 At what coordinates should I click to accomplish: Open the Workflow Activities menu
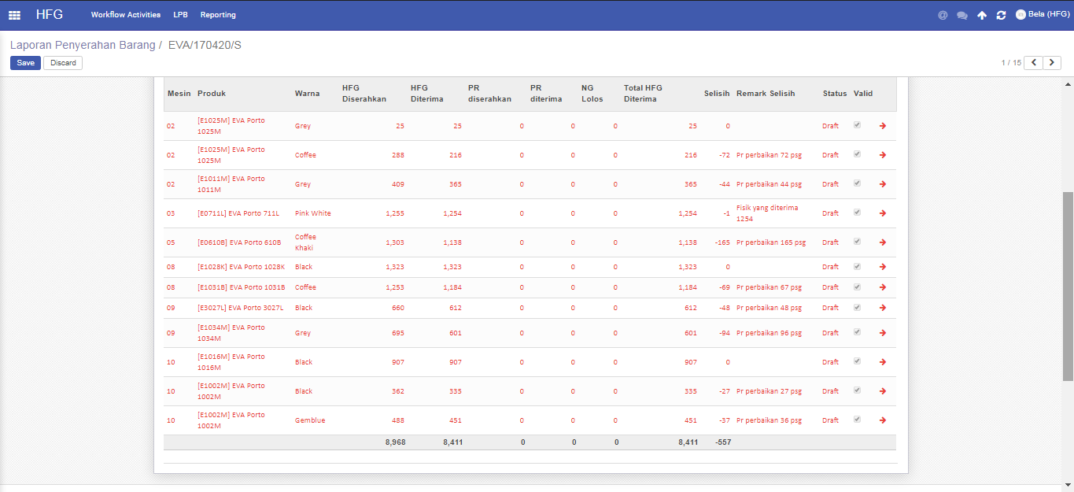click(x=125, y=15)
